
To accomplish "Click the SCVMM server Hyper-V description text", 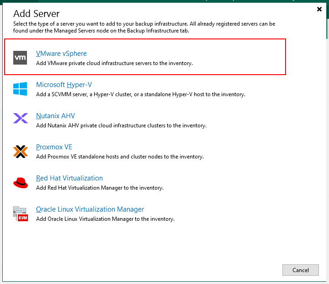I will pyautogui.click(x=141, y=94).
